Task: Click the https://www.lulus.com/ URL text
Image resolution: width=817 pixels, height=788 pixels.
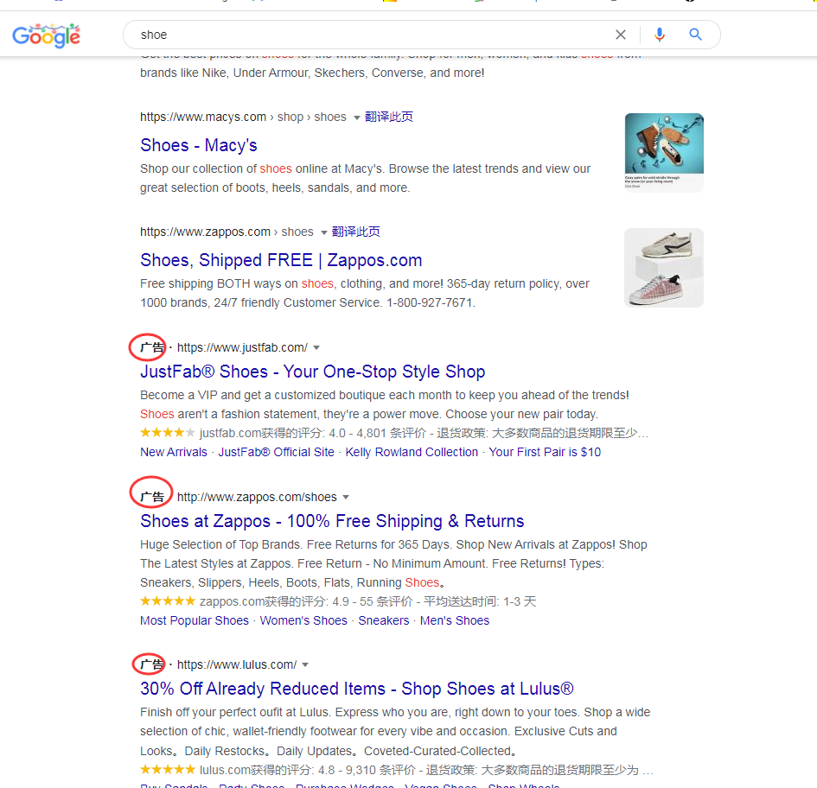Action: click(237, 664)
